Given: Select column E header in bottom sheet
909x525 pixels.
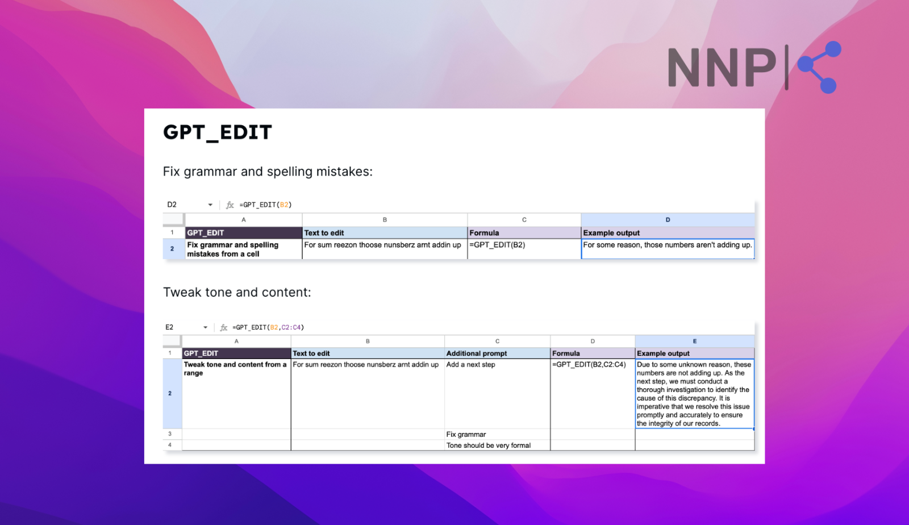Looking at the screenshot, I should pos(694,341).
